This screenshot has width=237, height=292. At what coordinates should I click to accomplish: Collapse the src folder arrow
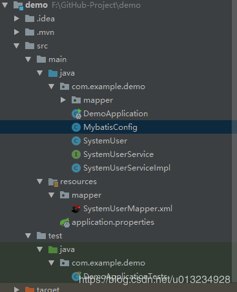click(17, 46)
